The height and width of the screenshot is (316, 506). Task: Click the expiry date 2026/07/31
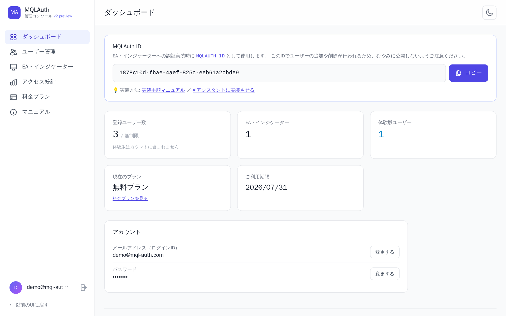click(x=266, y=187)
